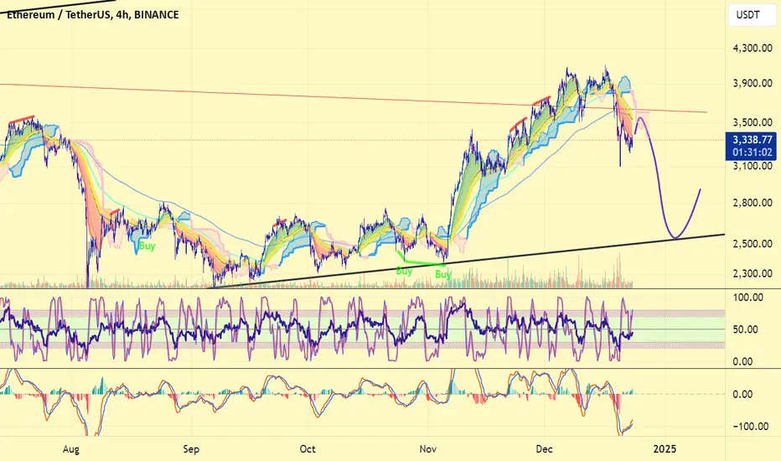The width and height of the screenshot is (781, 461).
Task: Click the 50.00 oscillator scale label
Action: tap(746, 329)
